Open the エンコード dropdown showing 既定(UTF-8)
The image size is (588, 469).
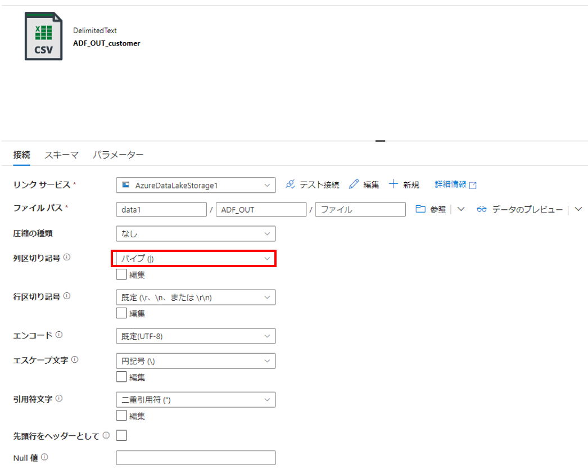coord(196,336)
